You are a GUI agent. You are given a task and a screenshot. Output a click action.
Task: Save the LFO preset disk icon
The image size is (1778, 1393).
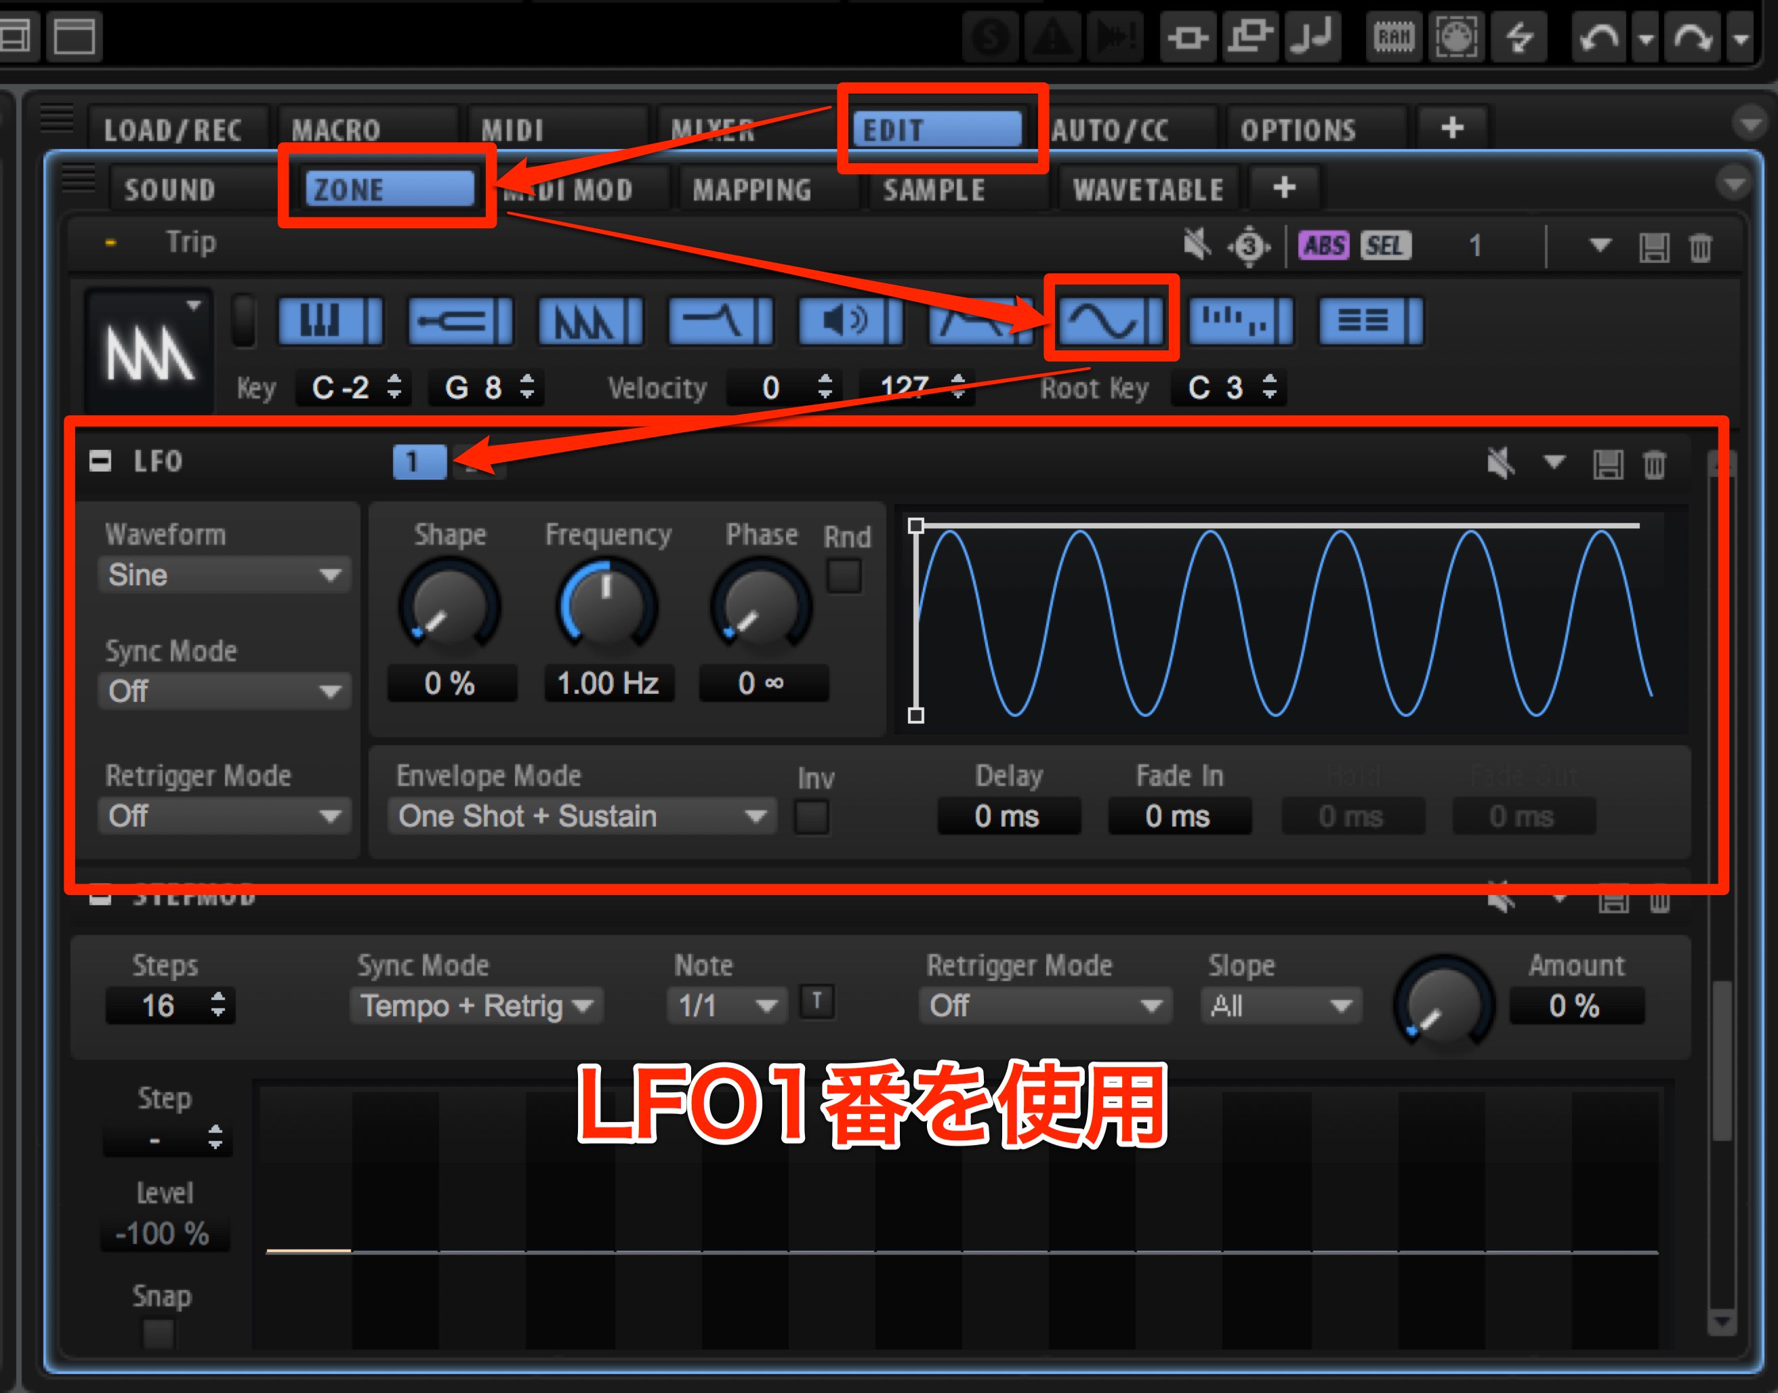(x=1607, y=465)
